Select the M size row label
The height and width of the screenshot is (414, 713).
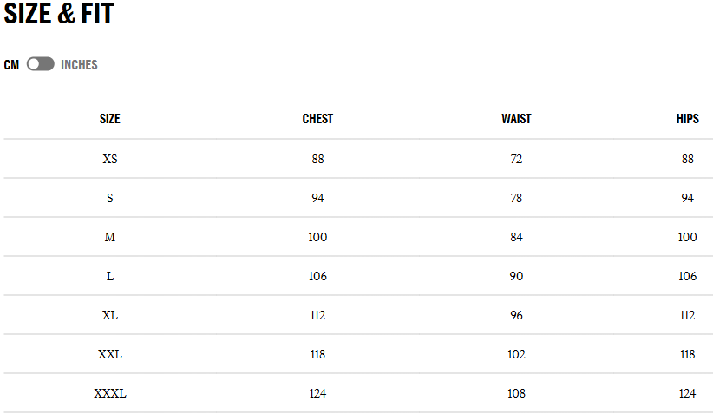click(110, 237)
